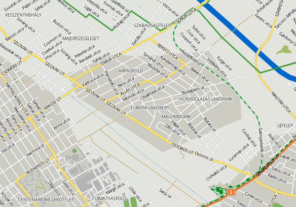Click the Lőtér utca street label
Screen dimensions: 296x207
(135, 194)
